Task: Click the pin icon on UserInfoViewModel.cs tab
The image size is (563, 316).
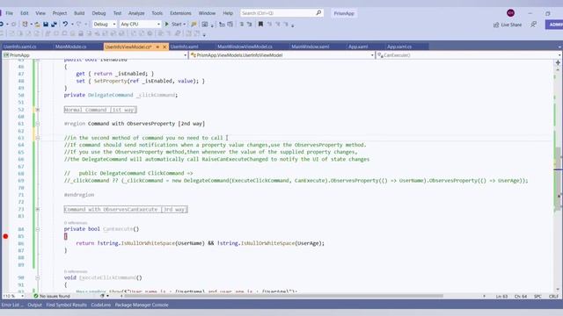Action: click(157, 47)
